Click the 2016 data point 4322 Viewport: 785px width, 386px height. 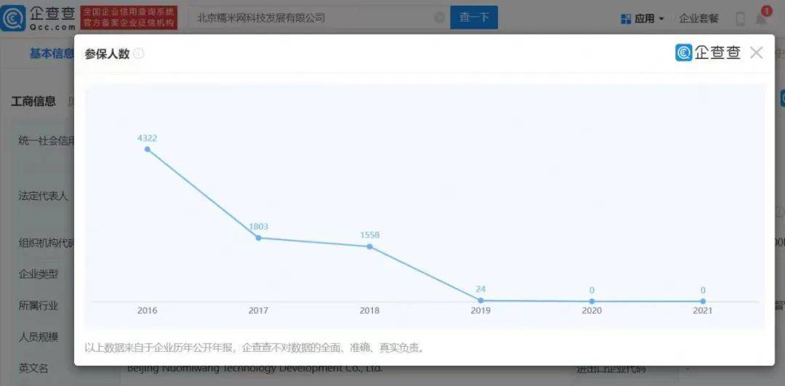click(147, 149)
